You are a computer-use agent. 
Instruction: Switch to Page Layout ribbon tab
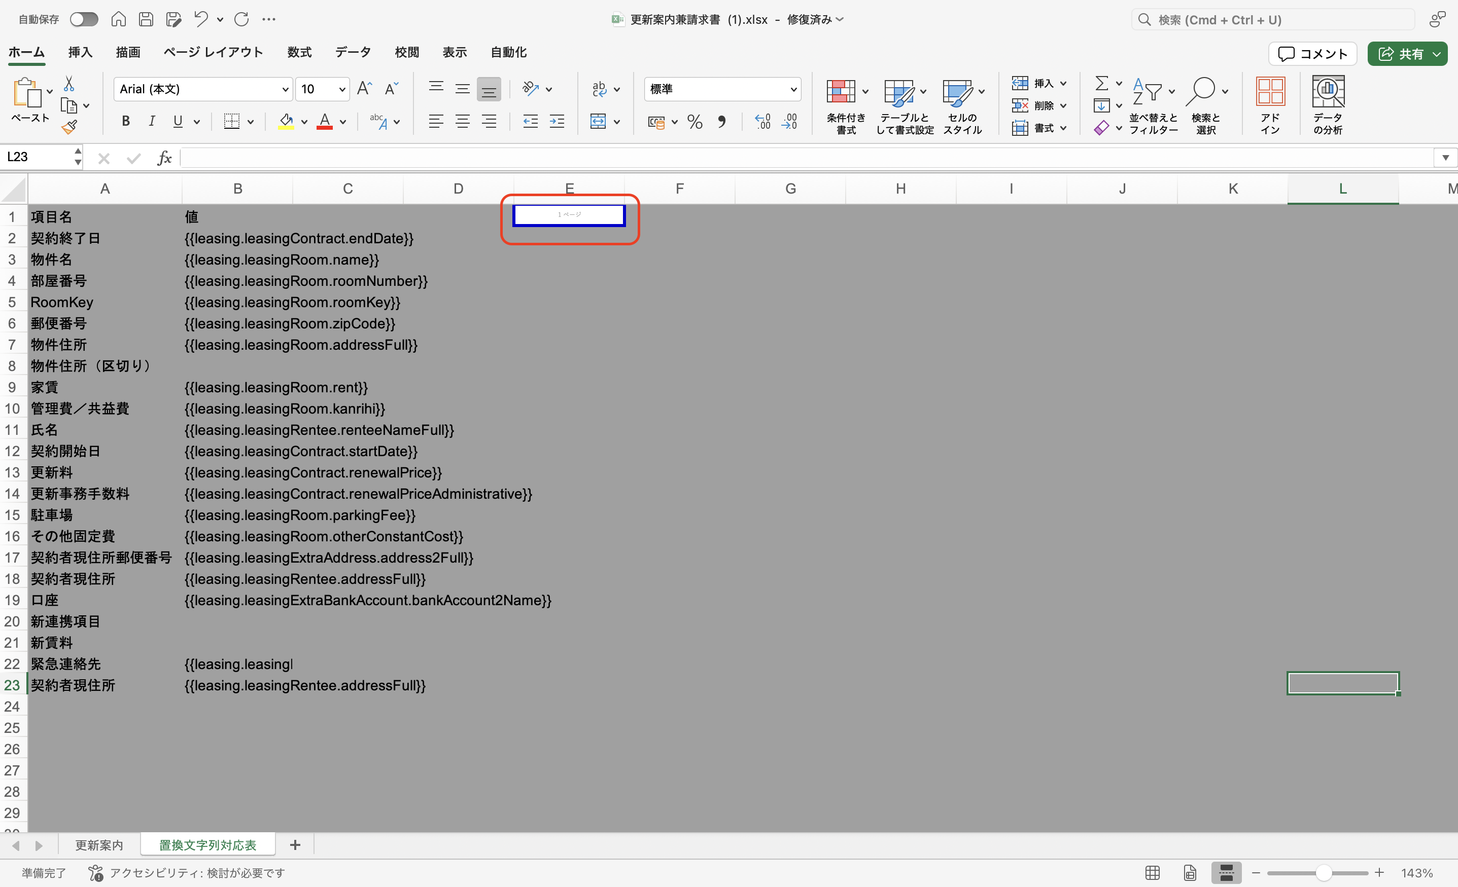pos(213,53)
